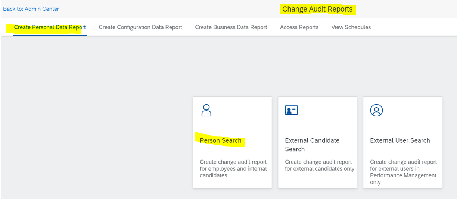Open the Person Search tile card

tap(232, 143)
